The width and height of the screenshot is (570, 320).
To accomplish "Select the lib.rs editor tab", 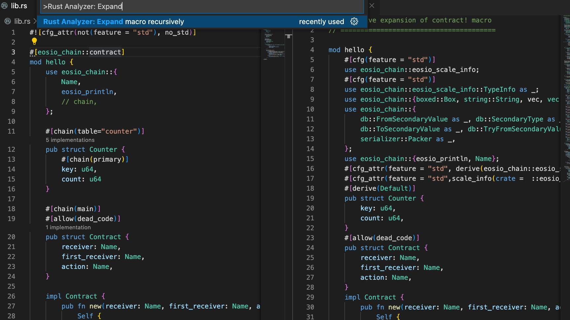I will [x=19, y=6].
